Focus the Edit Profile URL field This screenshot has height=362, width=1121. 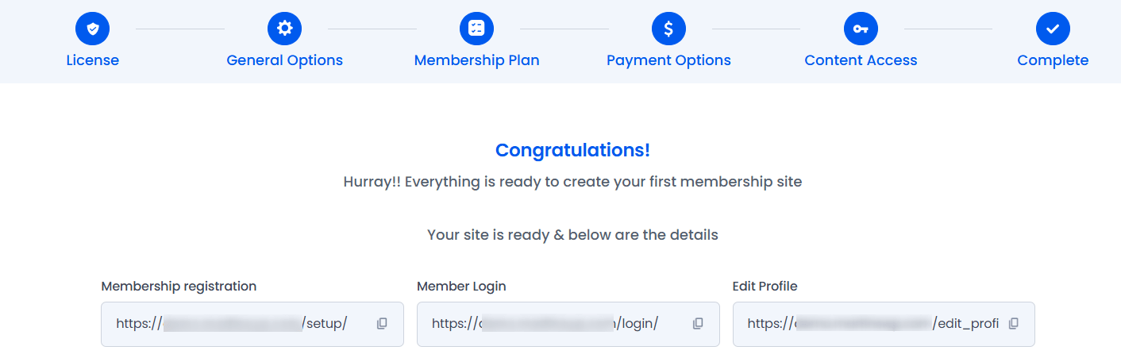[x=884, y=324]
